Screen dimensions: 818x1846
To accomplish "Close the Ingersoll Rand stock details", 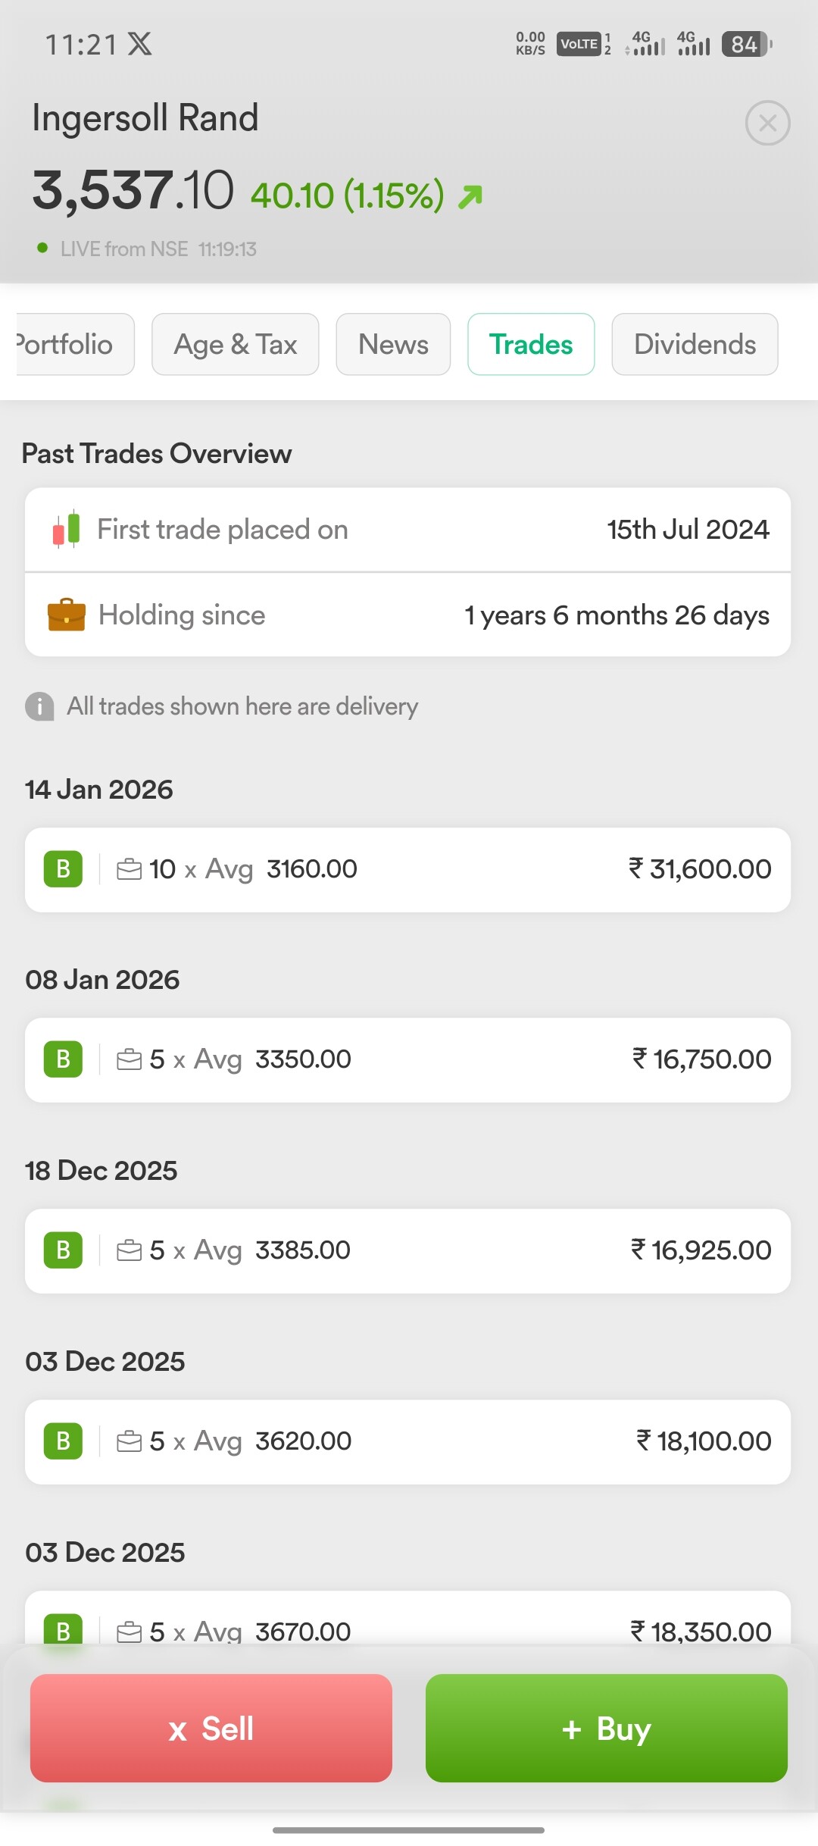I will point(767,123).
